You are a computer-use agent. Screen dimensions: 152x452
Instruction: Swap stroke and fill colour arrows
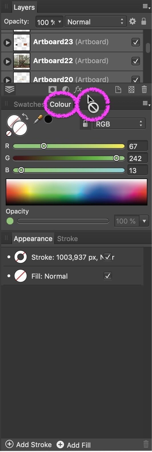click(x=25, y=116)
